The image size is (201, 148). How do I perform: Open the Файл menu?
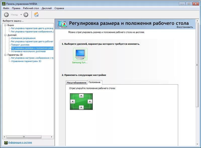click(6, 8)
